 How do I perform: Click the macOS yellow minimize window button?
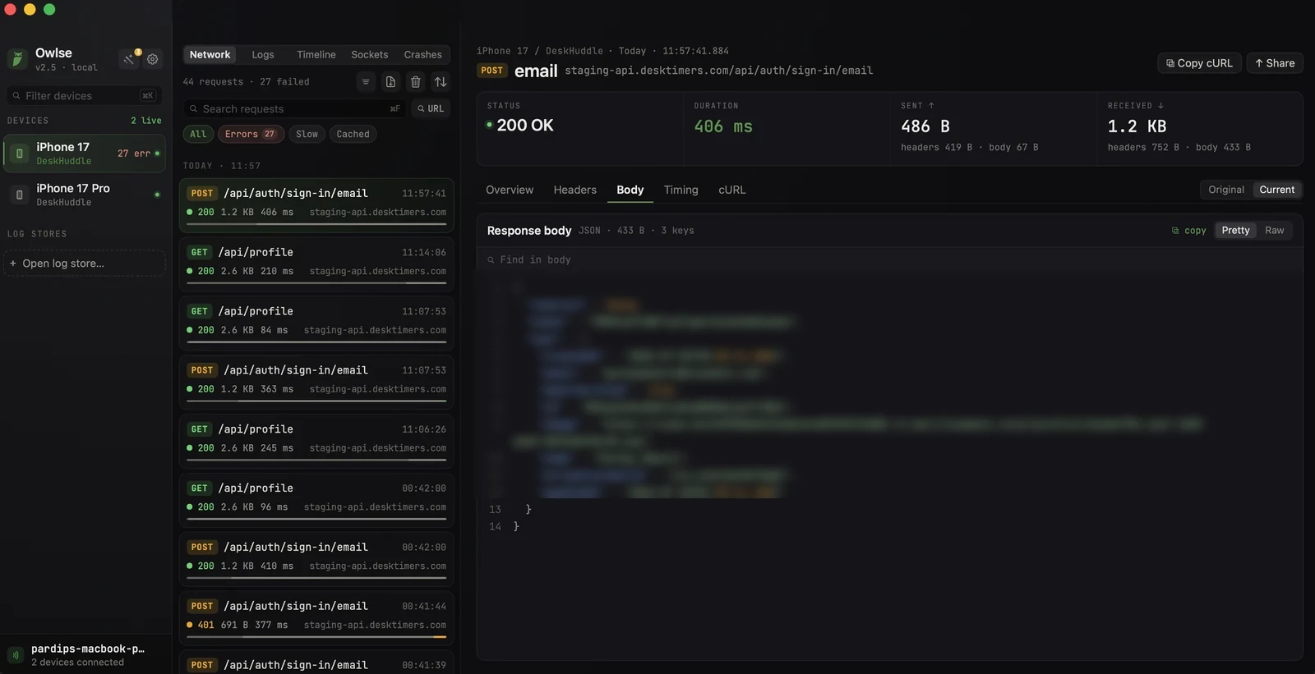[x=30, y=10]
